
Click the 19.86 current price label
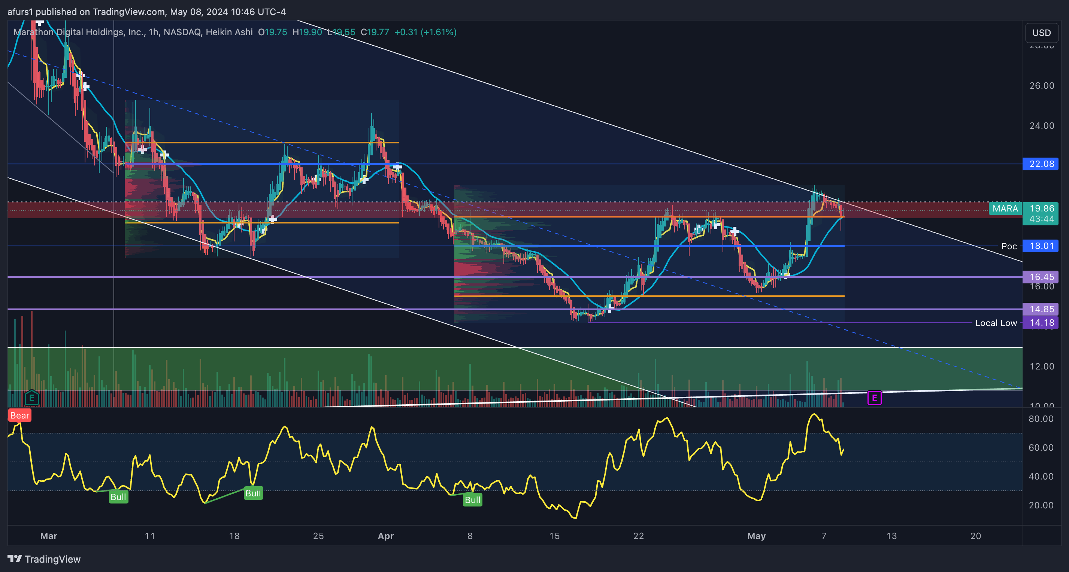(1041, 208)
